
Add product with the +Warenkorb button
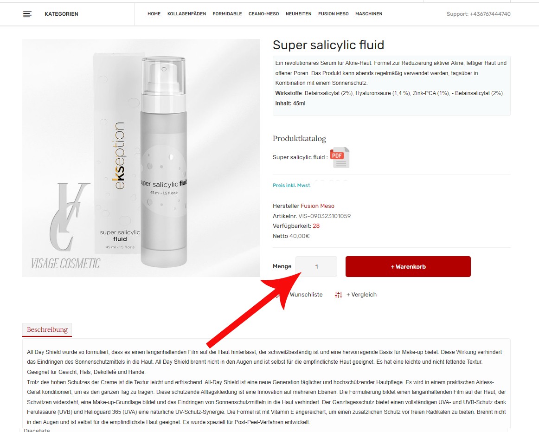coord(408,266)
